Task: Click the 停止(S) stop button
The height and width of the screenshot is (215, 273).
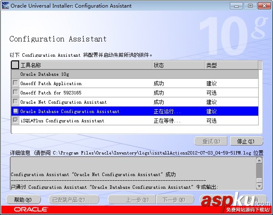Action: tap(247, 141)
